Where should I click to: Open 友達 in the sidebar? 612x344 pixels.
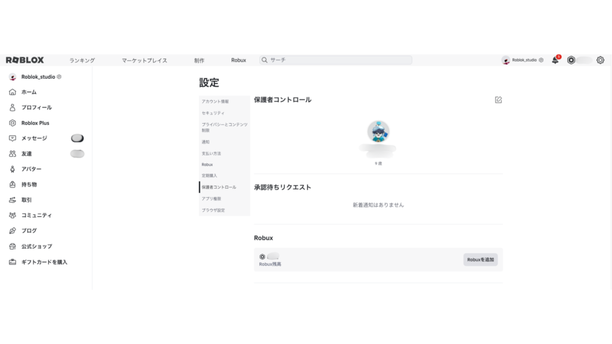point(20,153)
